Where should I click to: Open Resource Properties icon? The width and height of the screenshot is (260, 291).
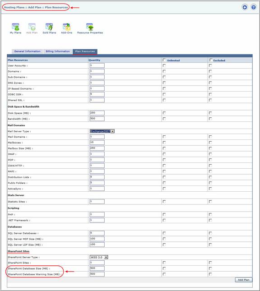(x=90, y=27)
